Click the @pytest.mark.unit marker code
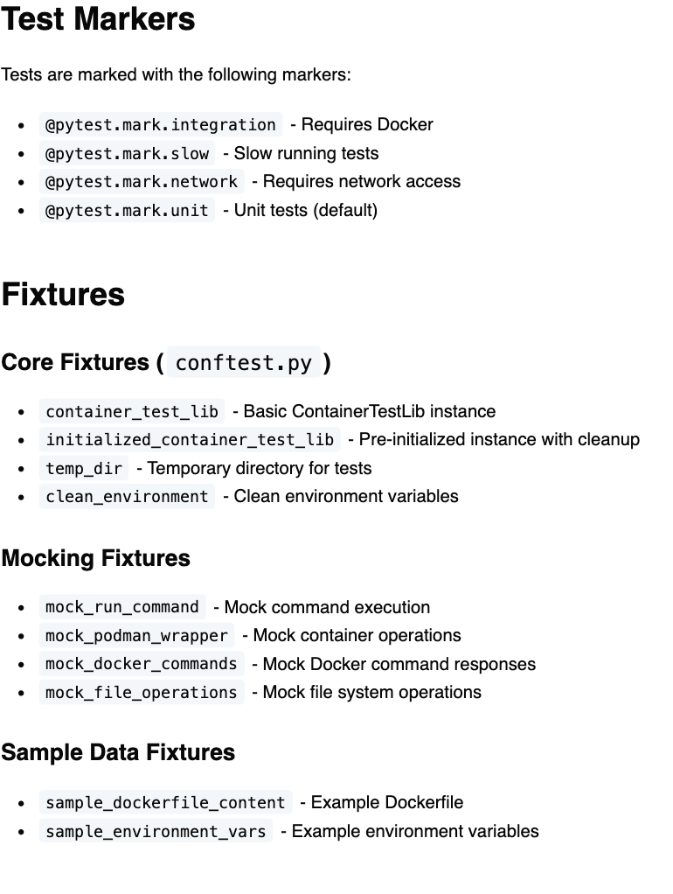 point(127,211)
